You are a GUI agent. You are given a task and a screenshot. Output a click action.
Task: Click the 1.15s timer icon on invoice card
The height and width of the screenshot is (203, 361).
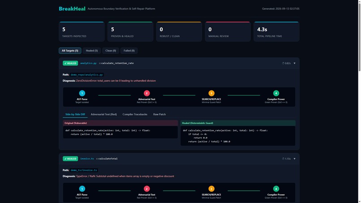[x=283, y=159]
